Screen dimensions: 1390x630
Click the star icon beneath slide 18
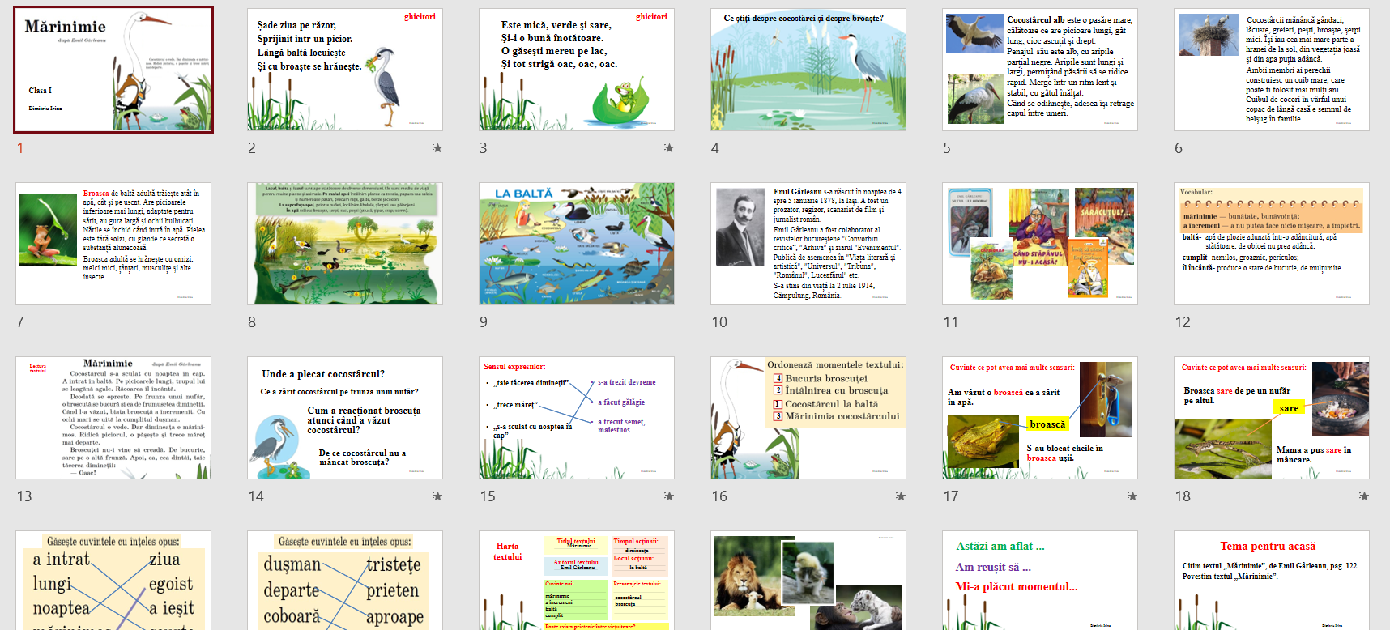pos(1364,496)
